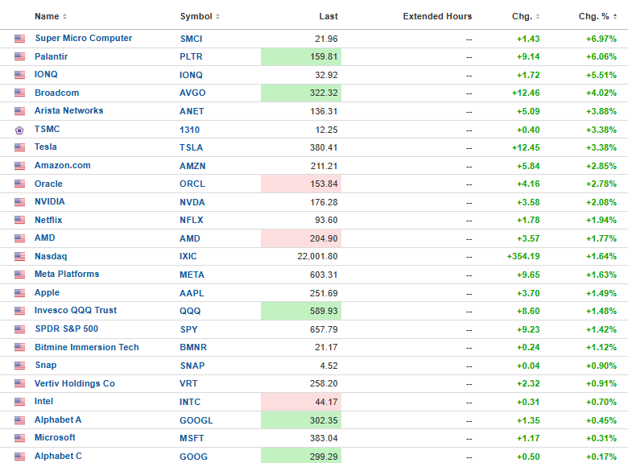Click the flag icon beside Snap
Screen dimensions: 628x463
click(19, 366)
